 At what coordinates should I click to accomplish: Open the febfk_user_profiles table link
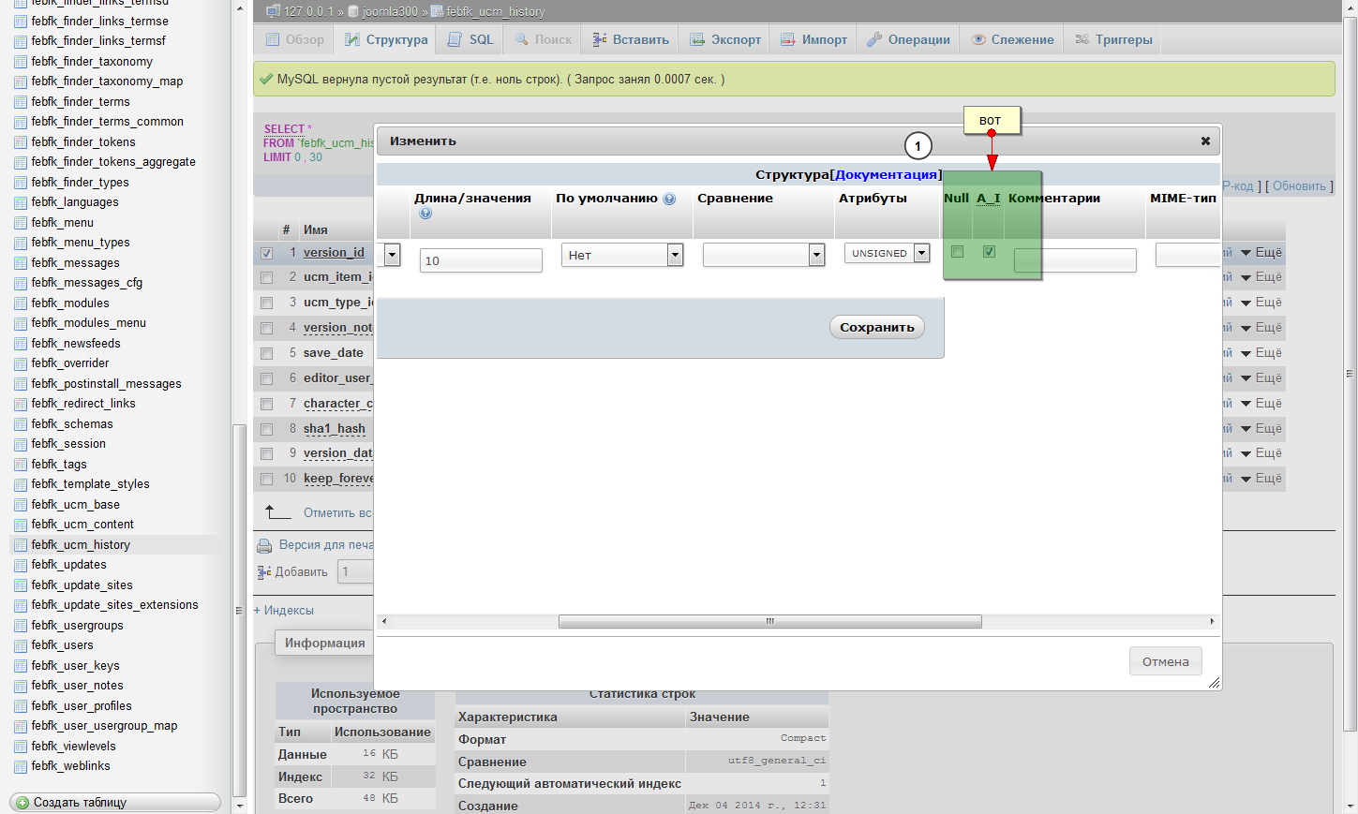click(82, 706)
